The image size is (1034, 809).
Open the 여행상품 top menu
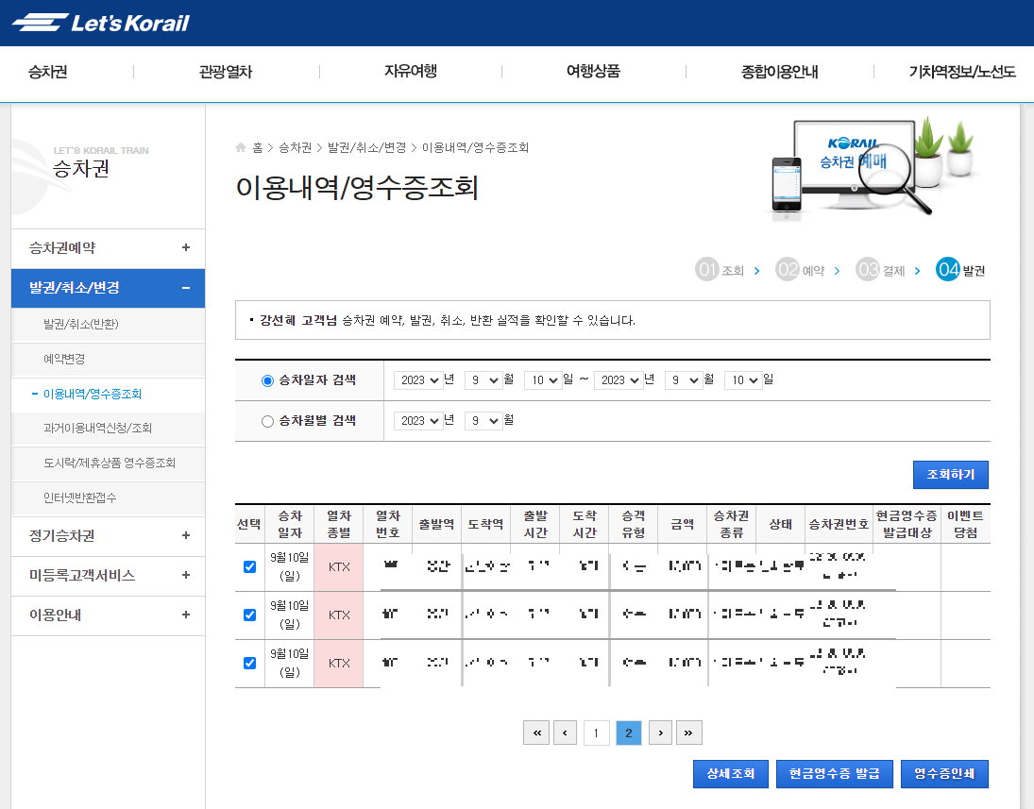coord(594,71)
